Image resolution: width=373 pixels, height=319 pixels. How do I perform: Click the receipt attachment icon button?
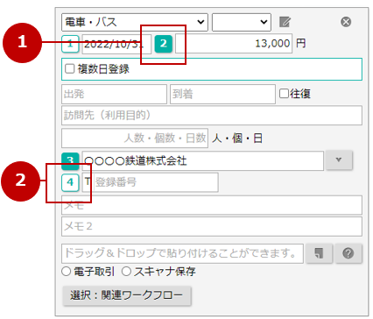pos(319,253)
